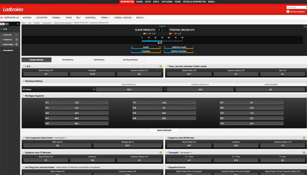Switch to the Handicap Markets tab
Image resolution: width=307 pixels, height=175 pixels.
(x=130, y=60)
